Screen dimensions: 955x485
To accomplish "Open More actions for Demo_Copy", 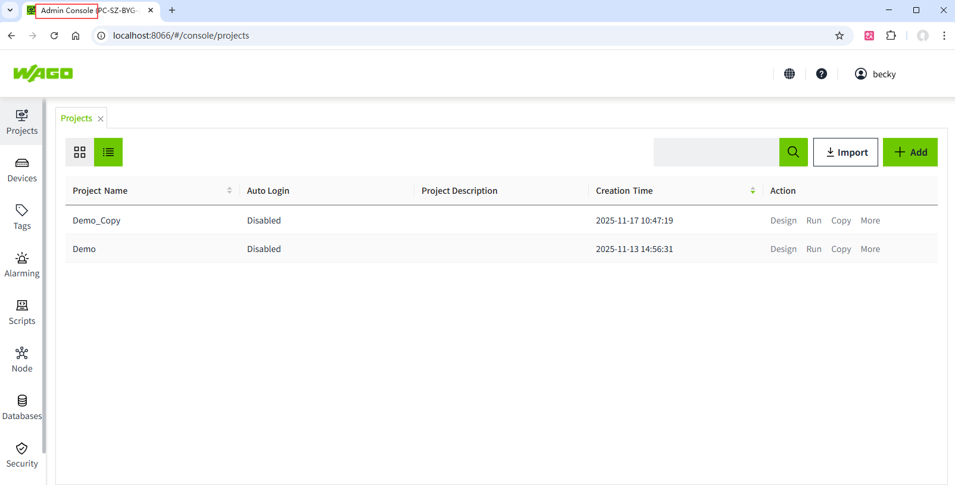I will (x=870, y=221).
